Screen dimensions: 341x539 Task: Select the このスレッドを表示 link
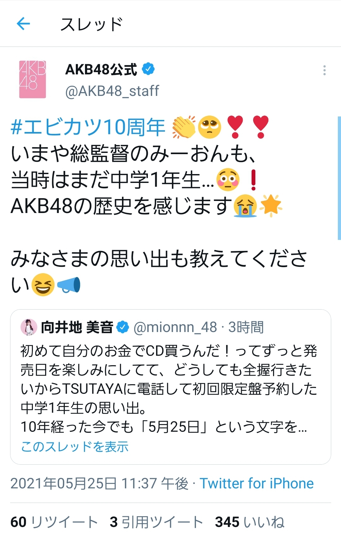coord(75,447)
